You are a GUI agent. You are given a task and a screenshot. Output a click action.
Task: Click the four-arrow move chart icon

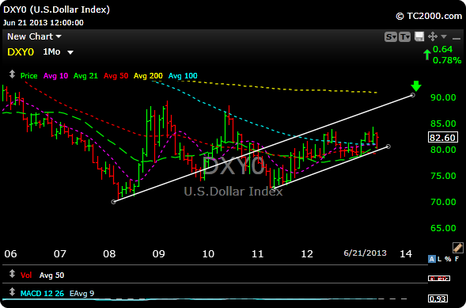(433, 37)
